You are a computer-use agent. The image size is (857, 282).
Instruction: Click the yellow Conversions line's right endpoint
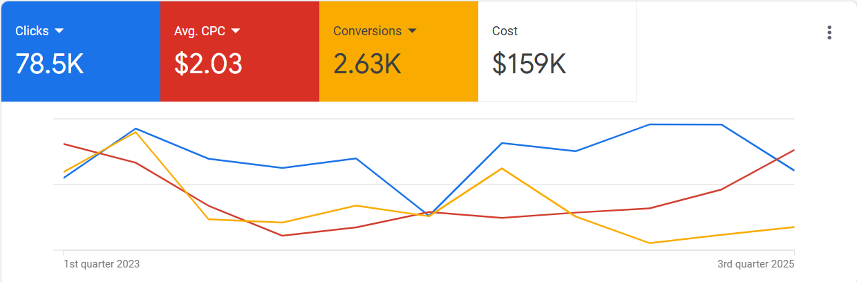pyautogui.click(x=794, y=227)
